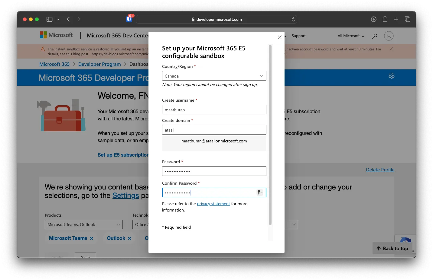Open the Developer Program breadcrumb link
Screen dimensions: 433x280
[x=99, y=64]
